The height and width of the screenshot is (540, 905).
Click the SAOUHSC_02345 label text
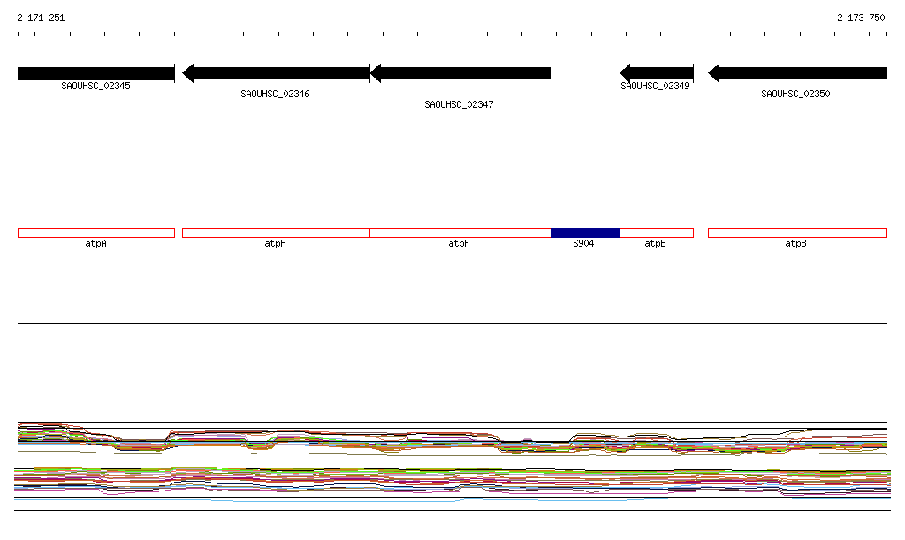(x=95, y=86)
